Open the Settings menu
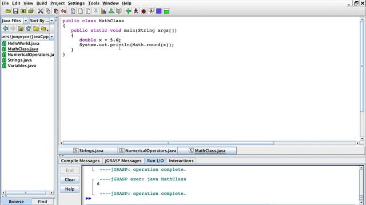366x205 pixels. [76, 3]
